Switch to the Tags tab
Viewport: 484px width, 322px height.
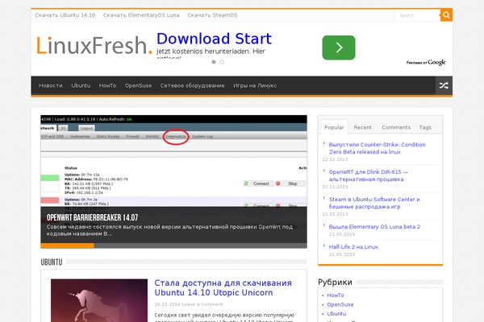pyautogui.click(x=425, y=127)
